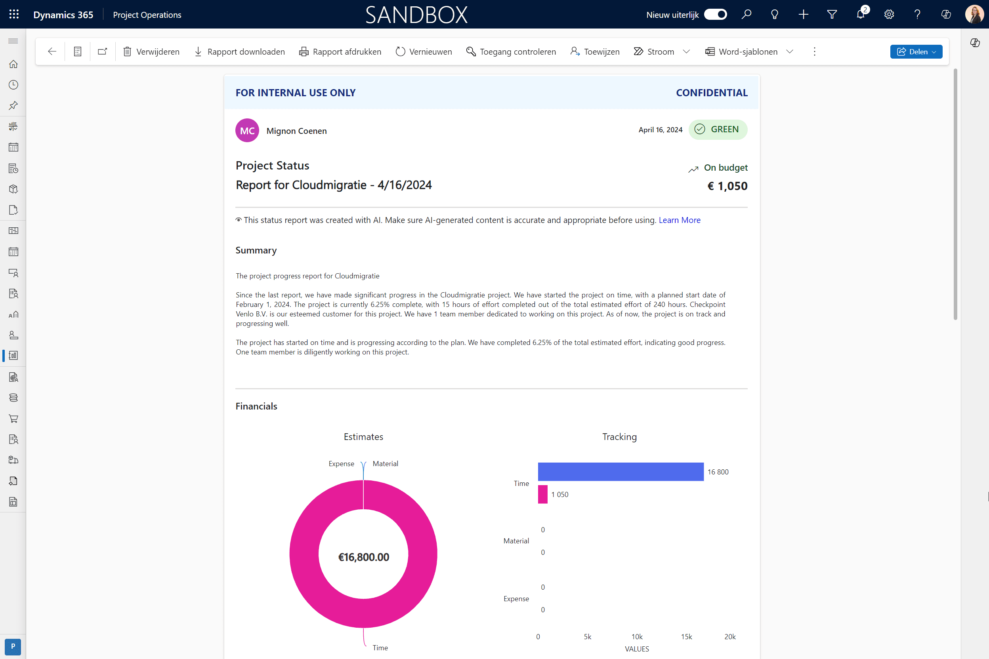
Task: Switch area using the P button
Action: [x=13, y=646]
